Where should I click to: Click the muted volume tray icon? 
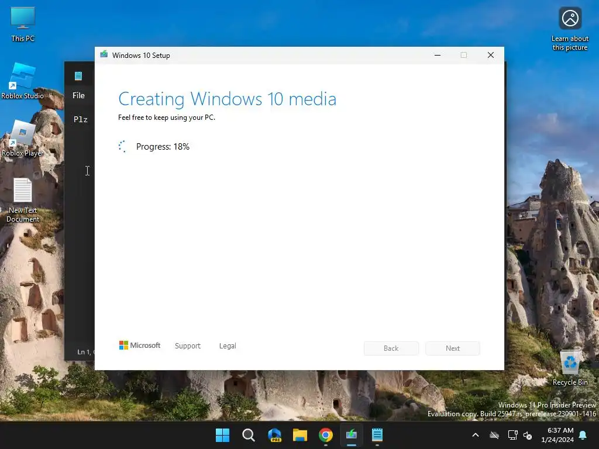point(528,435)
